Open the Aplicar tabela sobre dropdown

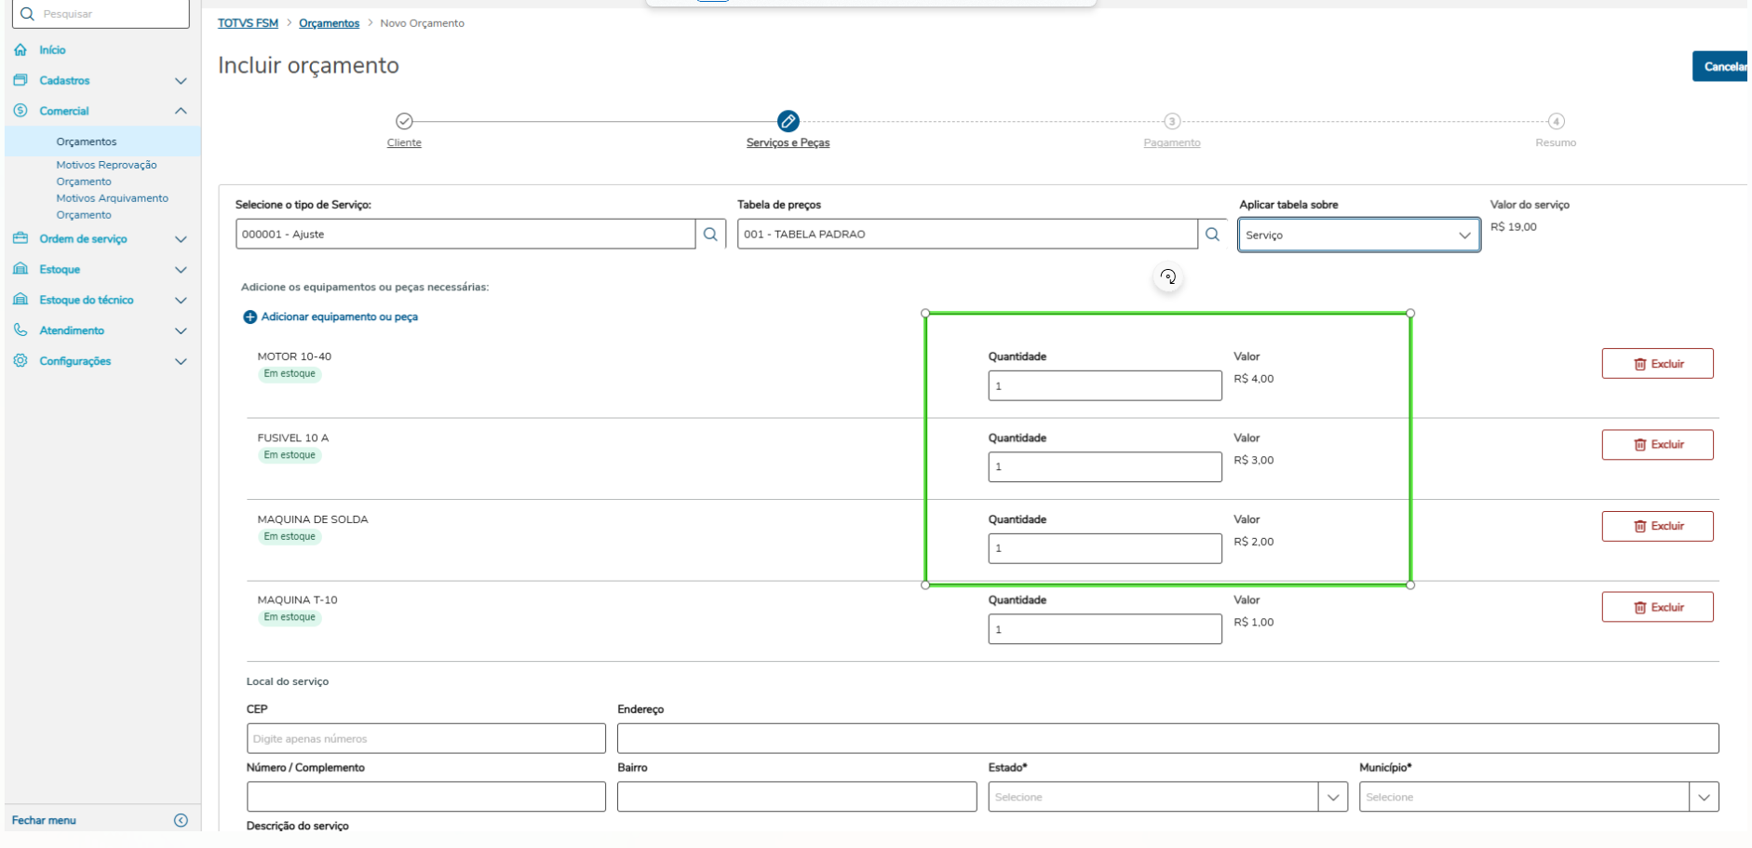(x=1358, y=235)
